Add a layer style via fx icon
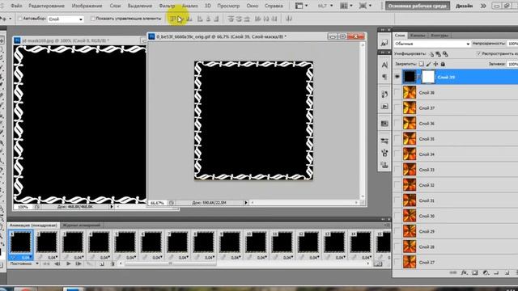The image size is (518, 291). point(464,272)
